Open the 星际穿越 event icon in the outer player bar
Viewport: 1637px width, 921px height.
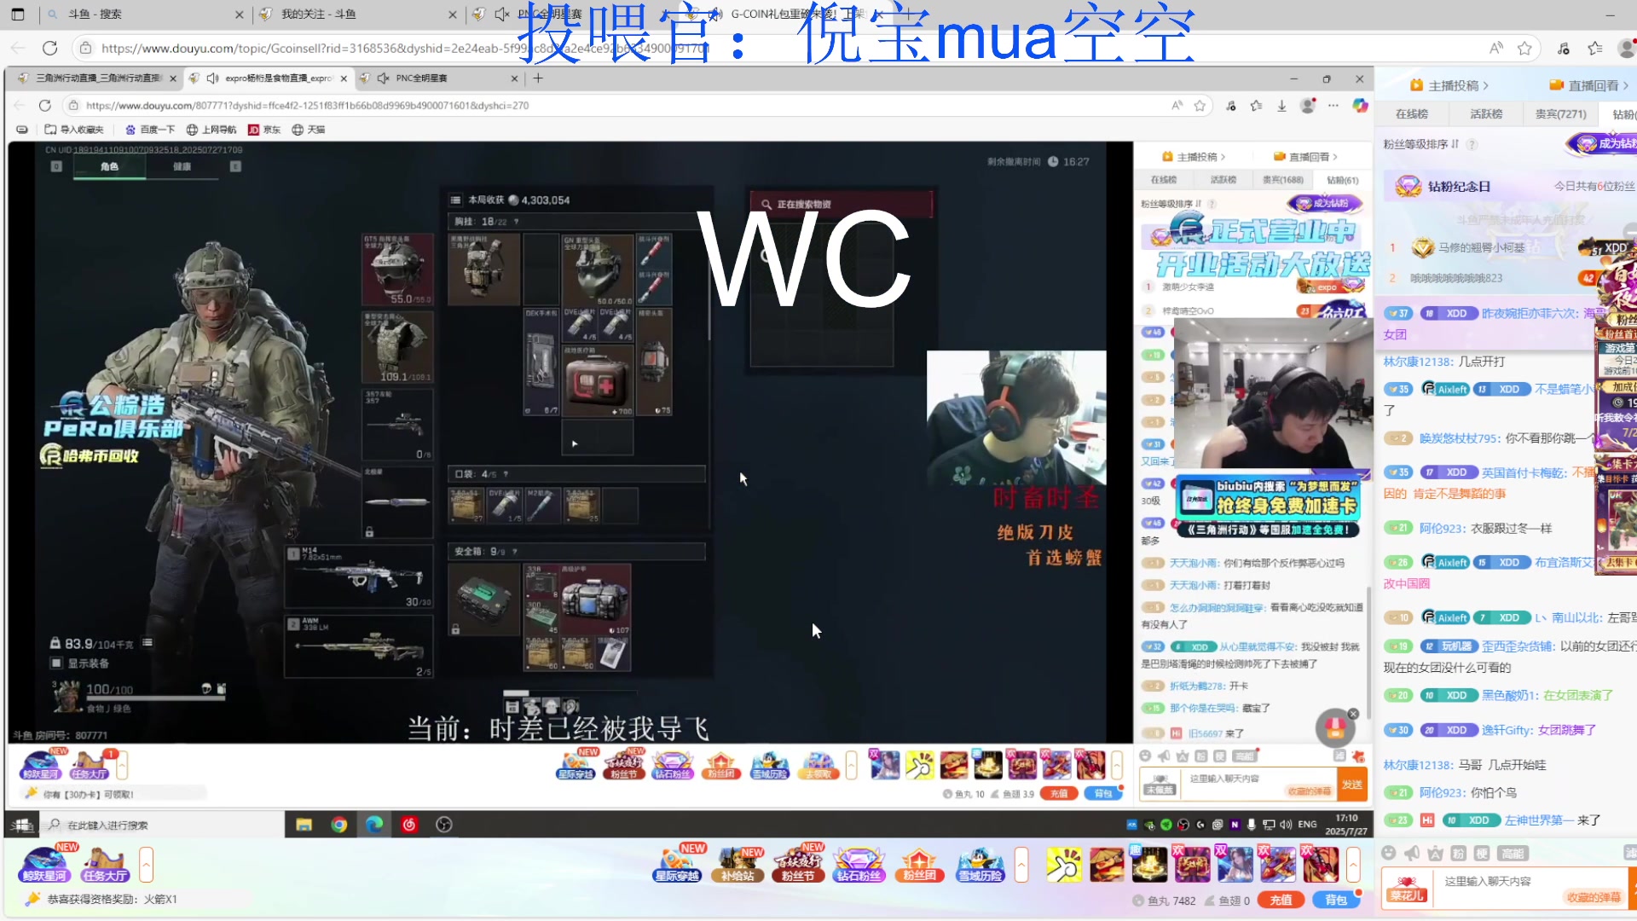click(x=677, y=865)
